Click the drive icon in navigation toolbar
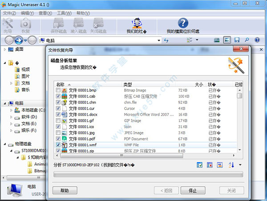The height and width of the screenshot is (201, 267). click(x=217, y=40)
